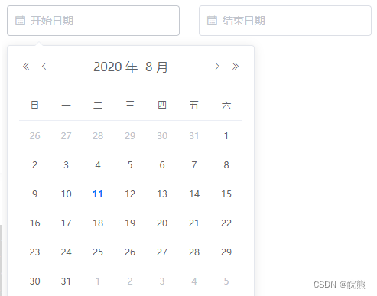Select date 14 in the calendar
This screenshot has height=296, width=377.
click(x=194, y=194)
